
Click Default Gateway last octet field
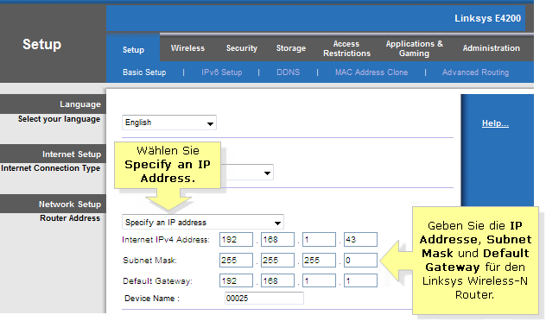(360, 280)
